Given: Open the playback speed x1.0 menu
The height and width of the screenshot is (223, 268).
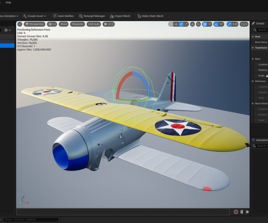Looking at the screenshot, I should point(109,24).
